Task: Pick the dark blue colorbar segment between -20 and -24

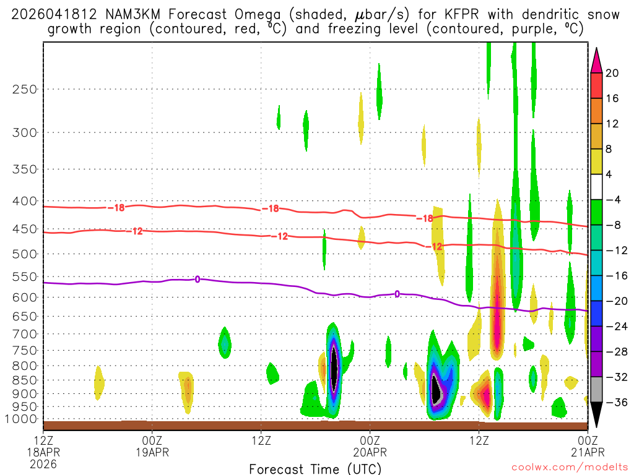Action: (x=596, y=314)
